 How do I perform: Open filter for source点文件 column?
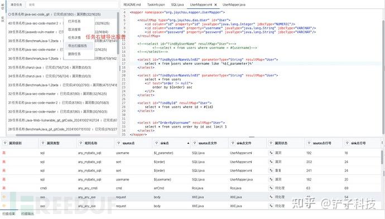(195, 143)
